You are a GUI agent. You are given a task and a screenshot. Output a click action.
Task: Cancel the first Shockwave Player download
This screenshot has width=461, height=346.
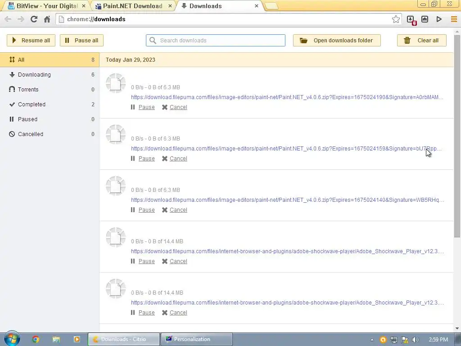(x=178, y=261)
